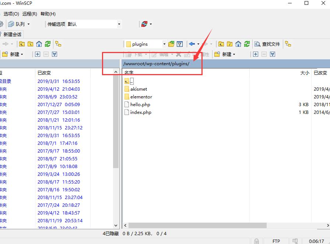
Task: Go to home directory in remote panel
Action: [x=238, y=44]
